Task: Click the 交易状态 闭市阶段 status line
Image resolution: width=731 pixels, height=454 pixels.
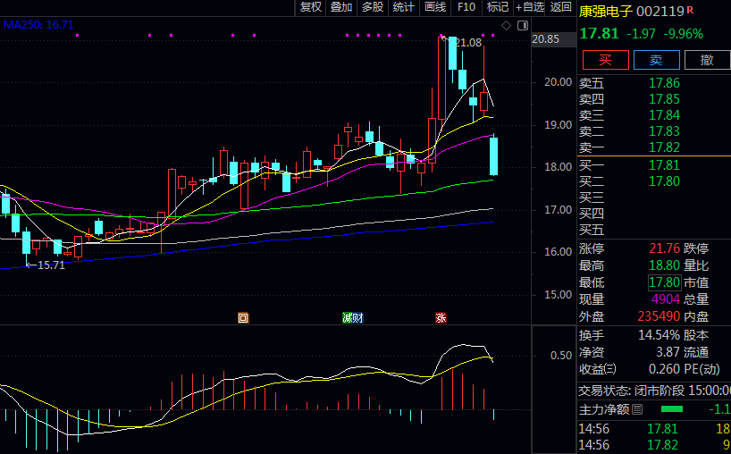Action: tap(654, 391)
